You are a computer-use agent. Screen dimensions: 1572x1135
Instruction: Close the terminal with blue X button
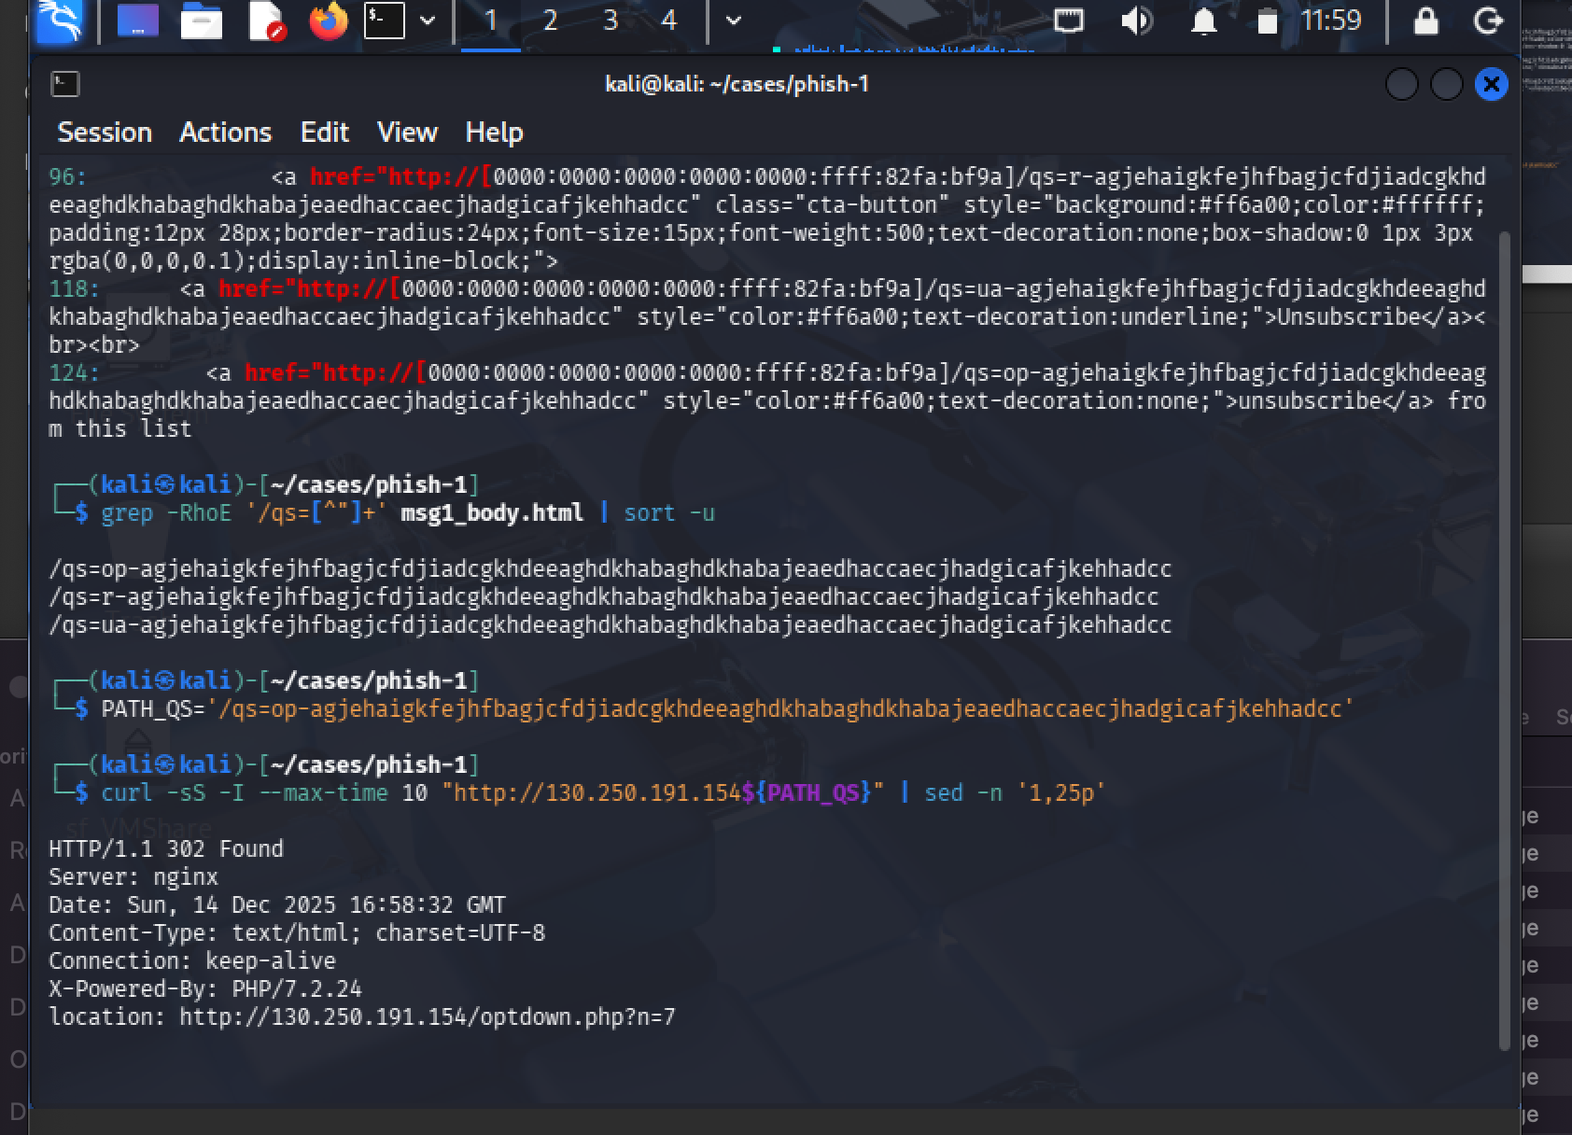click(x=1491, y=85)
